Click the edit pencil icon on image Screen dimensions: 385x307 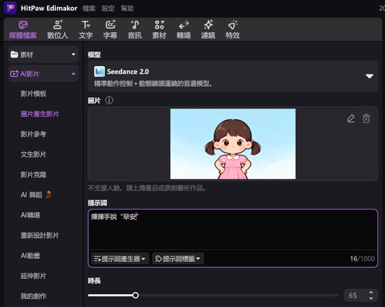(x=351, y=119)
